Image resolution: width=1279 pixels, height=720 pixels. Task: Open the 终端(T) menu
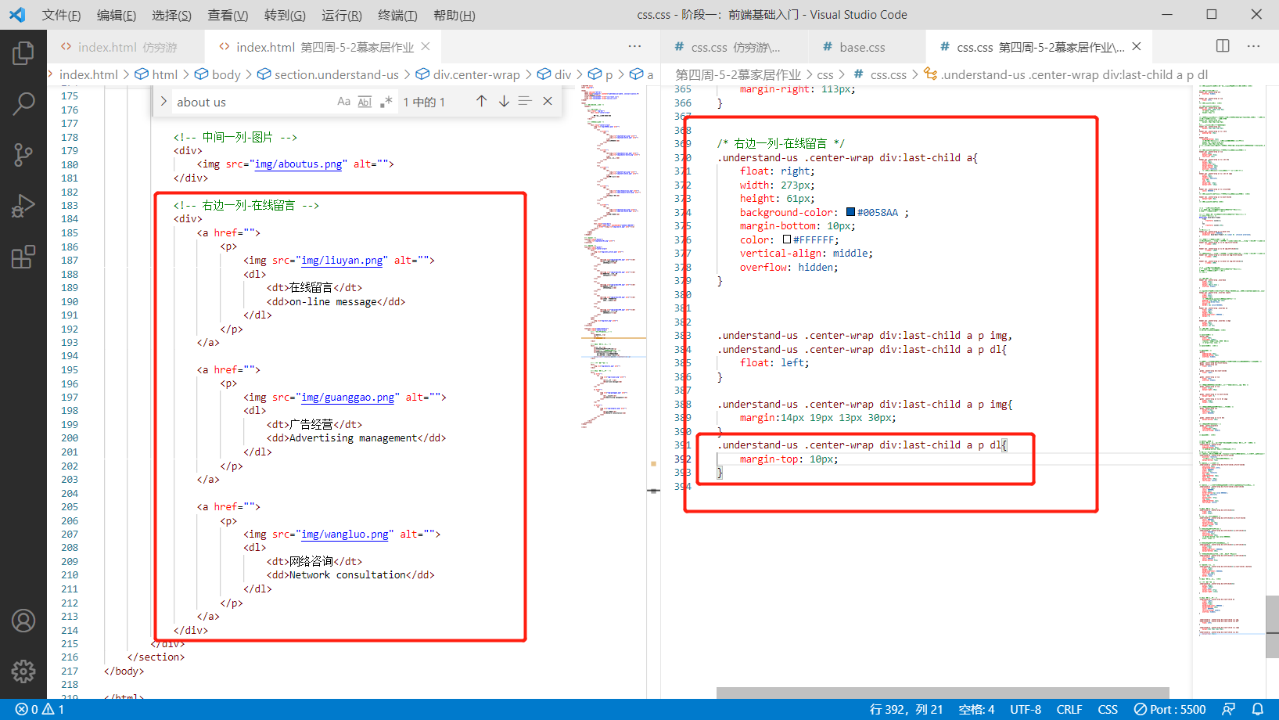[397, 15]
